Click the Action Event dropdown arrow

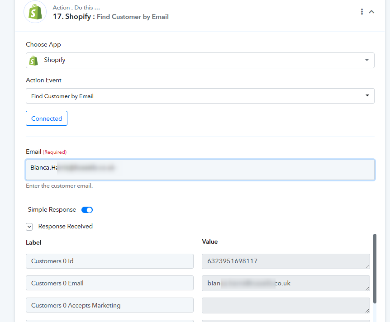pyautogui.click(x=367, y=95)
